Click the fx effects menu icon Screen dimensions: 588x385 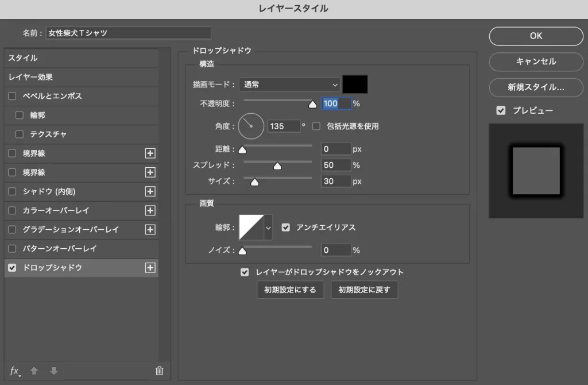[x=15, y=371]
